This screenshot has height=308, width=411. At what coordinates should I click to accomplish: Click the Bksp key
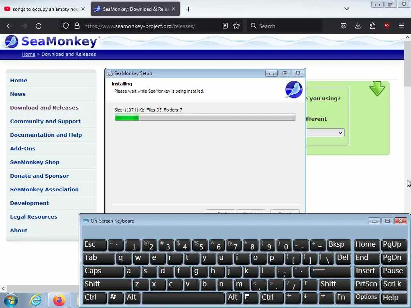coord(339,245)
